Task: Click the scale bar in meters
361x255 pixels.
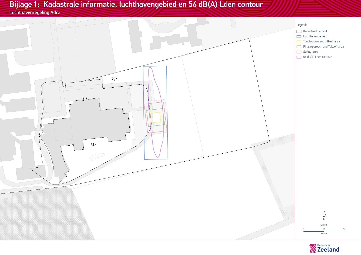Action: click(x=324, y=231)
